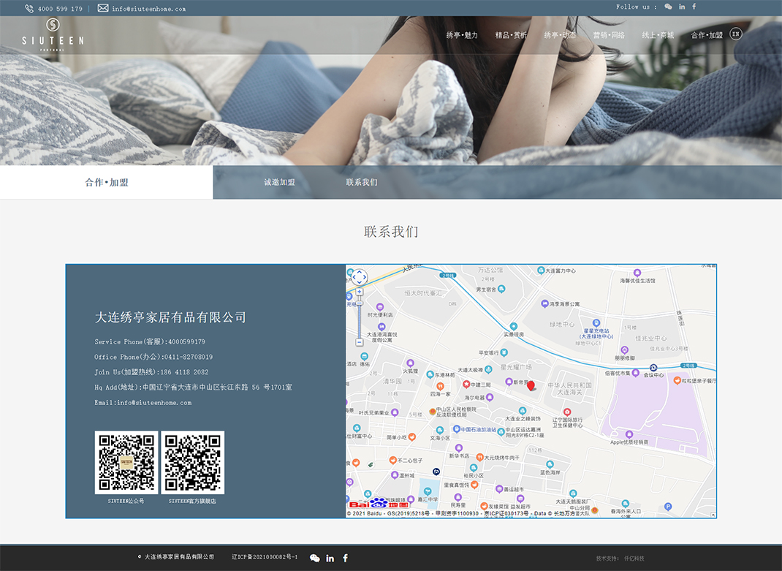Open the 精品•赏析 menu item
The height and width of the screenshot is (571, 782).
point(511,35)
